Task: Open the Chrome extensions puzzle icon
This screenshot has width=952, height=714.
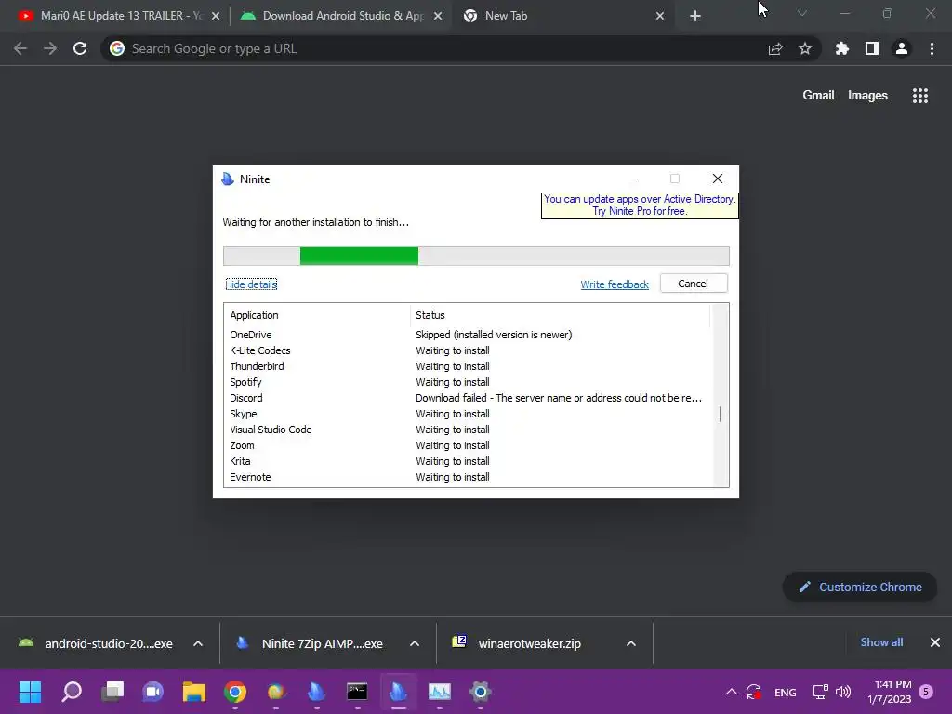Action: click(x=842, y=48)
